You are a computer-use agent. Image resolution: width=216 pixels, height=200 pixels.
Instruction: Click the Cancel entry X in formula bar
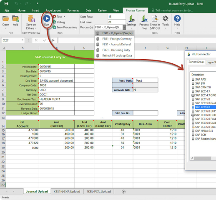point(36,40)
